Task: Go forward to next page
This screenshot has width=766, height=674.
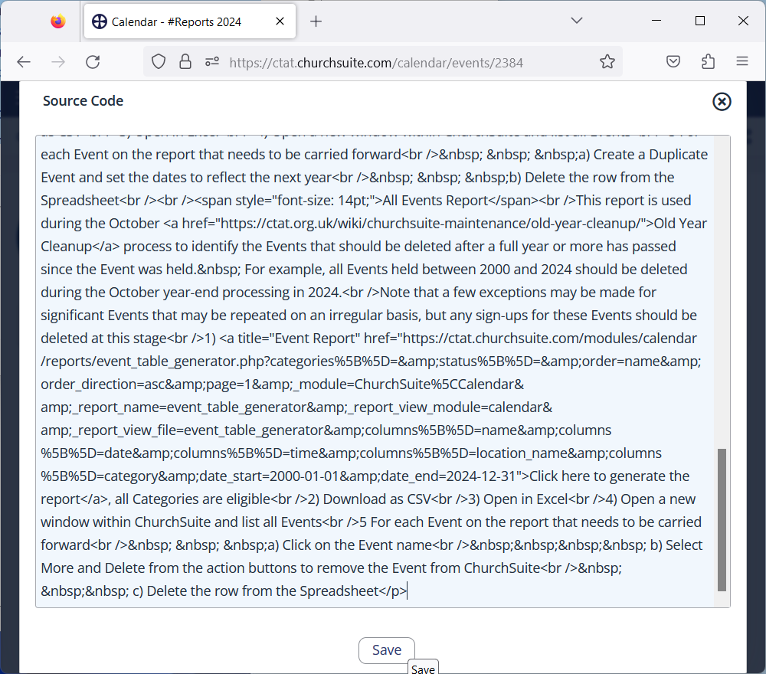Action: coord(58,62)
